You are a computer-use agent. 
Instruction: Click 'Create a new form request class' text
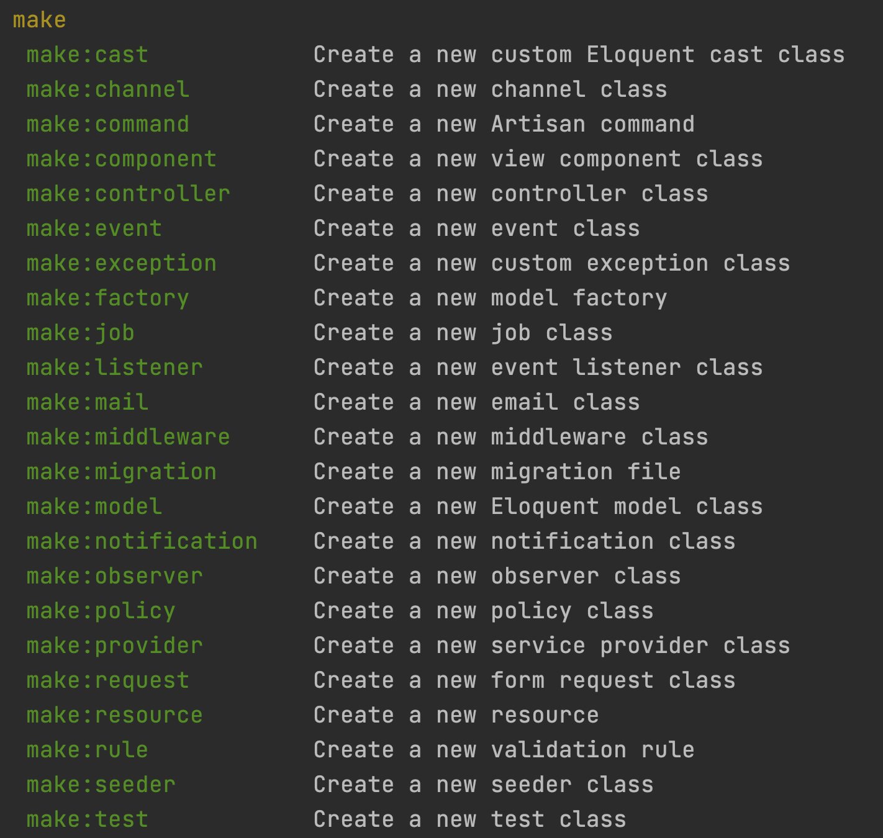coord(525,680)
